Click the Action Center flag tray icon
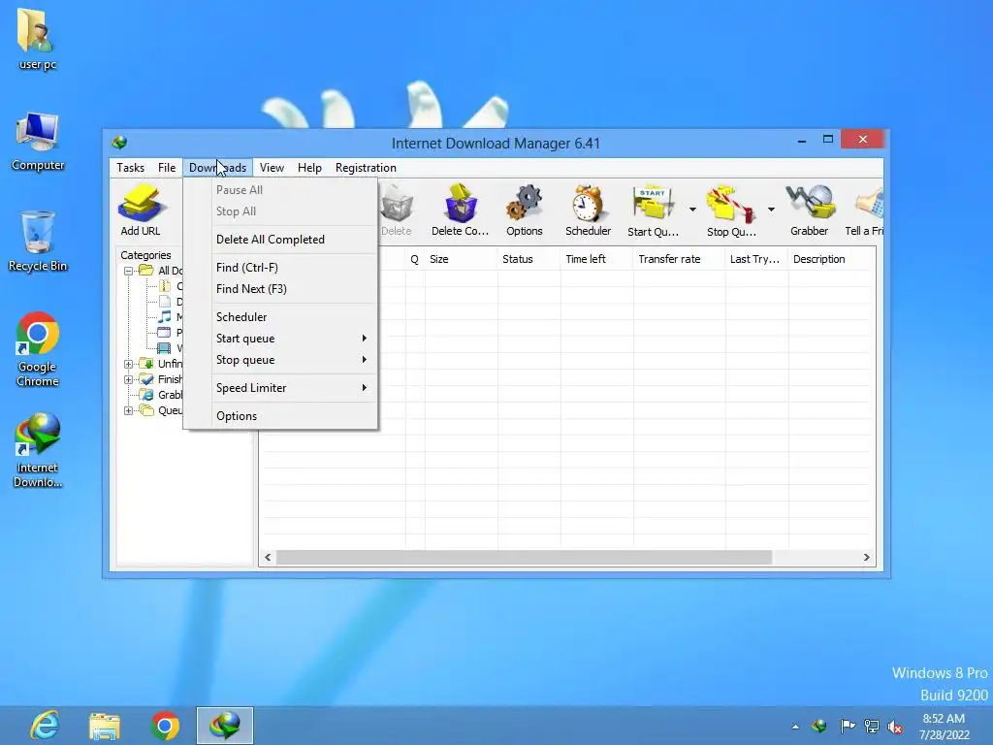The height and width of the screenshot is (745, 993). coord(848,726)
